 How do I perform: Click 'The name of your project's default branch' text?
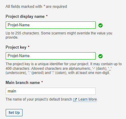(39, 99)
